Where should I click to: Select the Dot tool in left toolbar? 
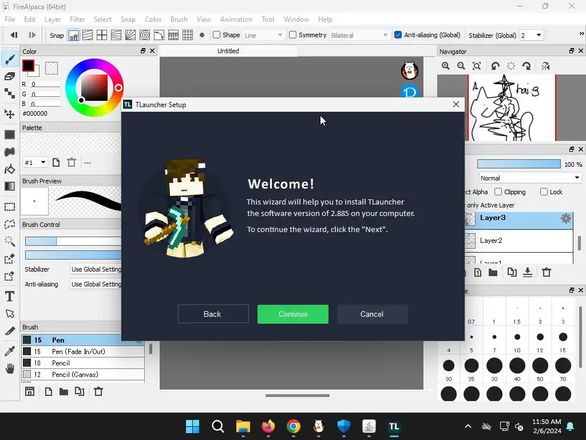(10, 92)
